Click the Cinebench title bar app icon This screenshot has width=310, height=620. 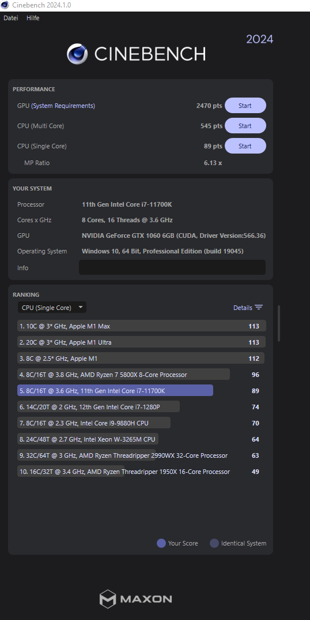(x=5, y=5)
